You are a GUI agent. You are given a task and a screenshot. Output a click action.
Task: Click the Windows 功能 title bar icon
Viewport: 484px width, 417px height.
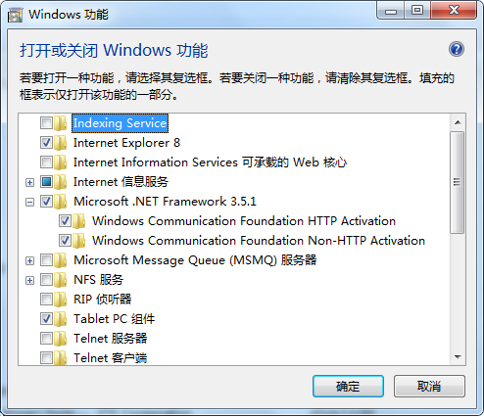click(x=15, y=15)
